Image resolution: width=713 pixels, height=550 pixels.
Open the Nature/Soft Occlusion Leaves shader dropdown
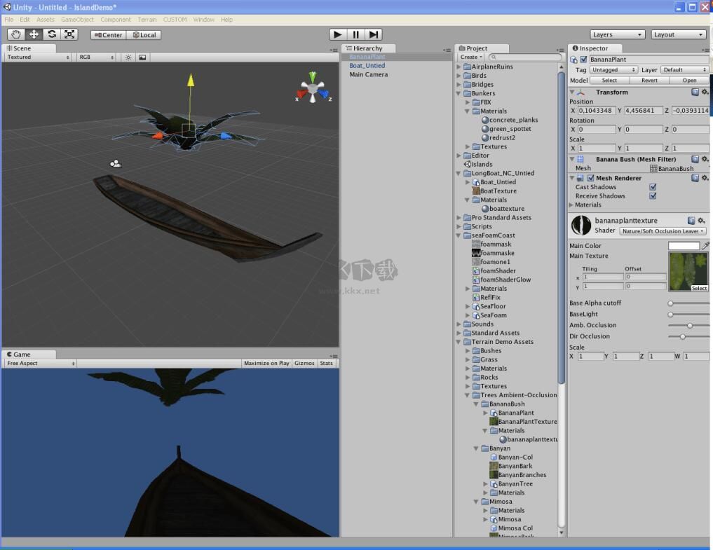click(663, 231)
